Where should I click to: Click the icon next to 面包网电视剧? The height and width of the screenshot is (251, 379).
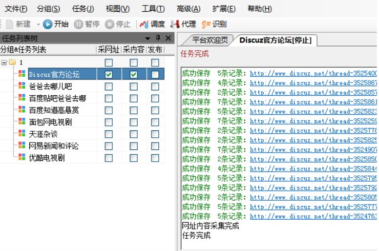[22, 121]
